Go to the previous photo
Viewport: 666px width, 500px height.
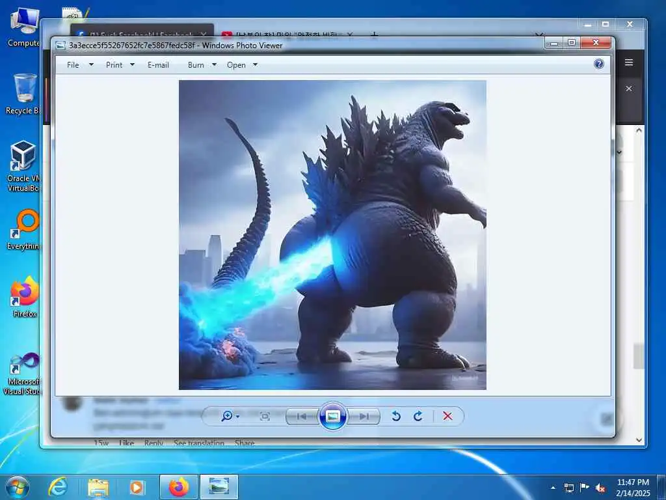coord(302,416)
